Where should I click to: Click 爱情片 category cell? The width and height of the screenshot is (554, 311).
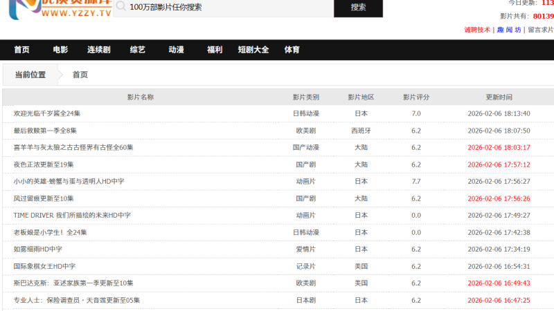[x=306, y=249]
